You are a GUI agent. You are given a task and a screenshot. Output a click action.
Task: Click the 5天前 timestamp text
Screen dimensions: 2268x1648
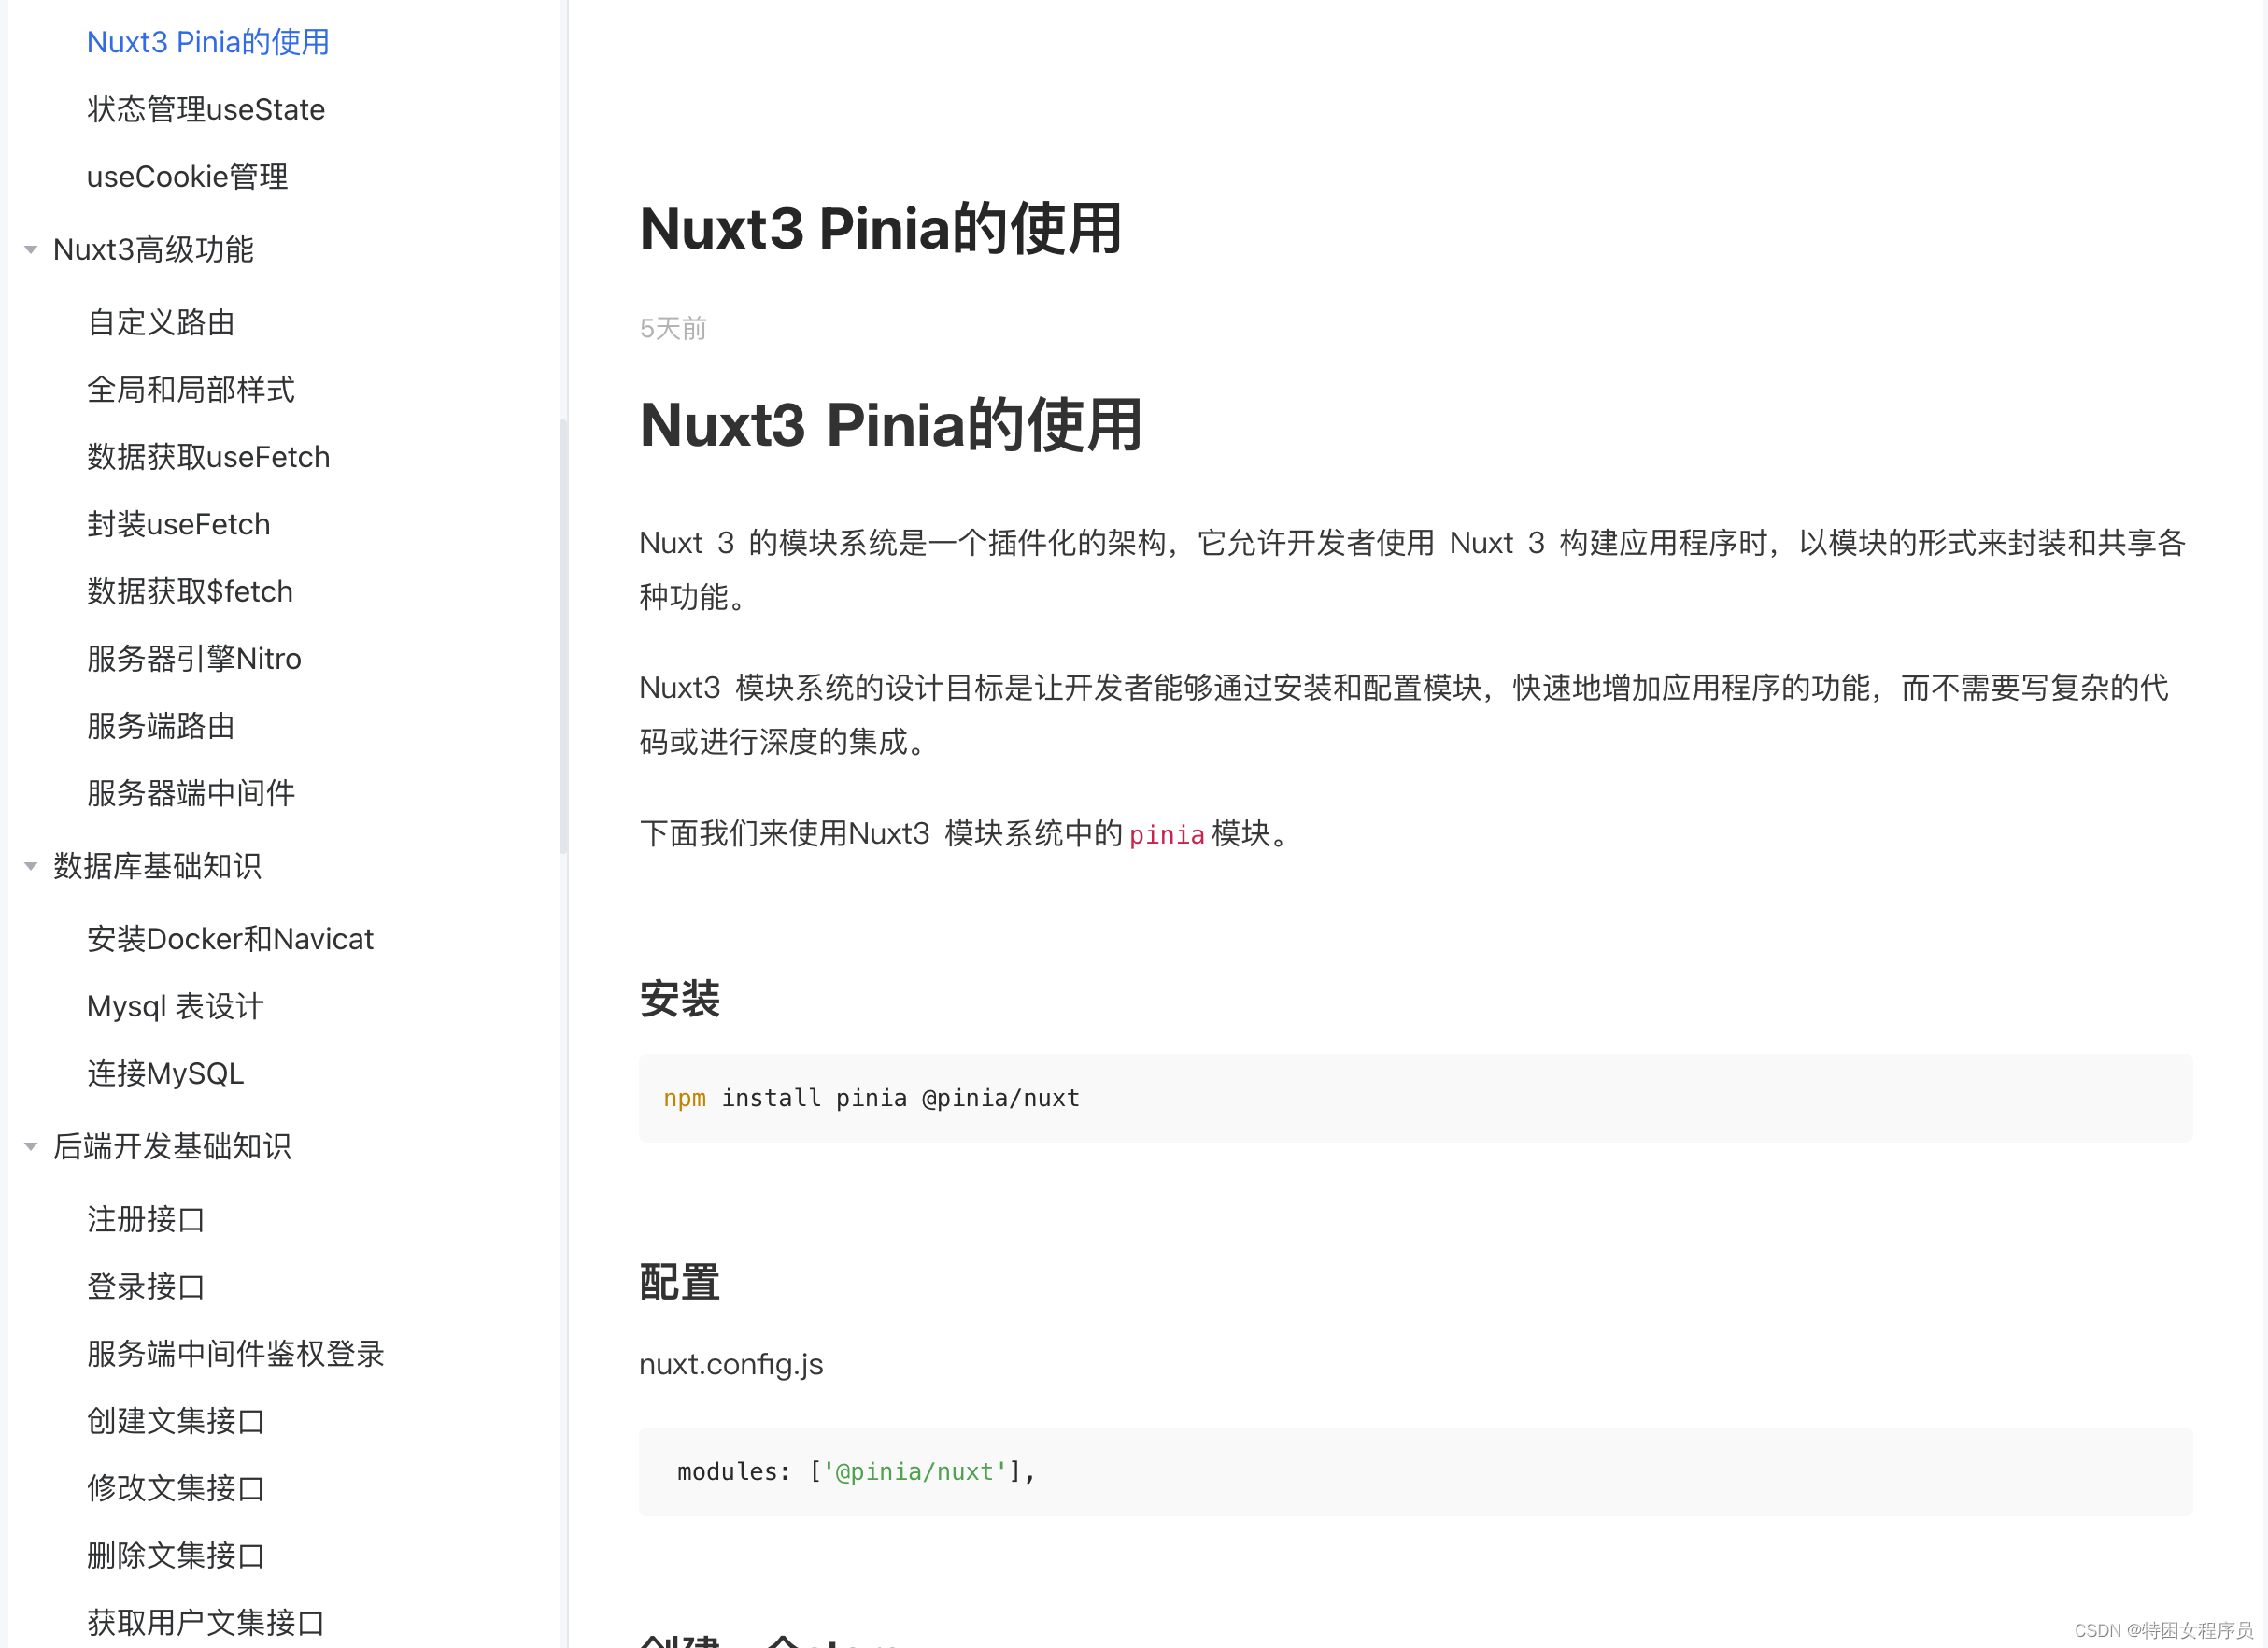pos(673,328)
